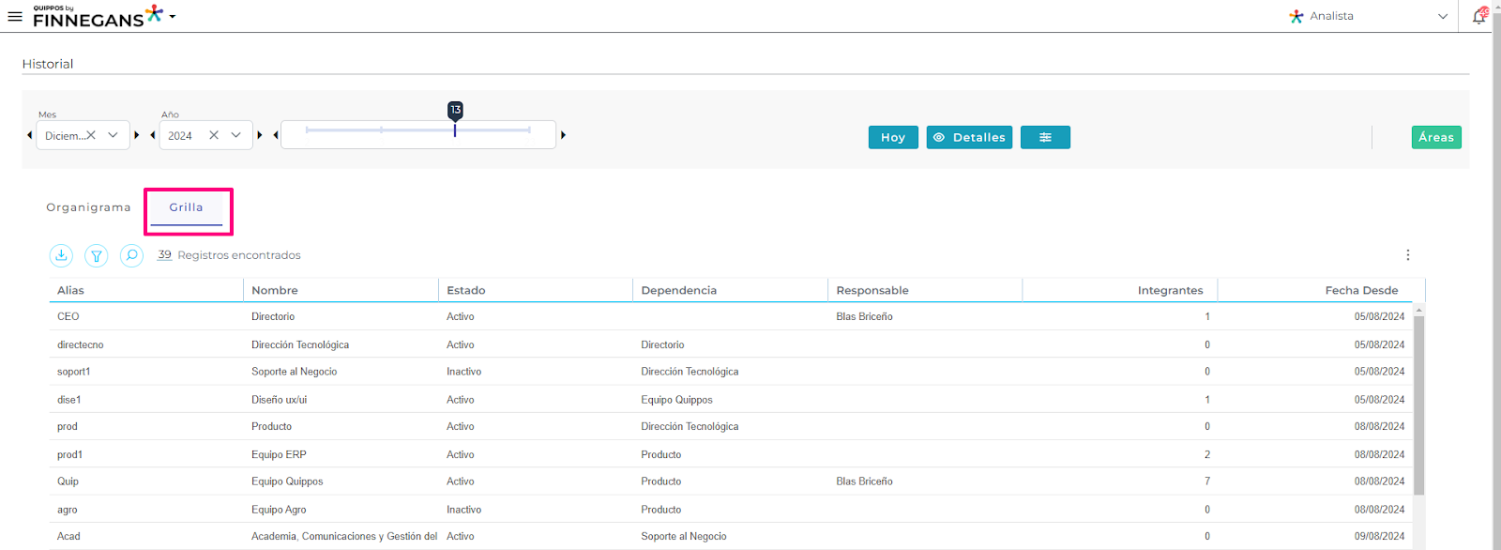Screen dimensions: 1501x550
Task: Expand the Año dropdown
Action: (x=235, y=135)
